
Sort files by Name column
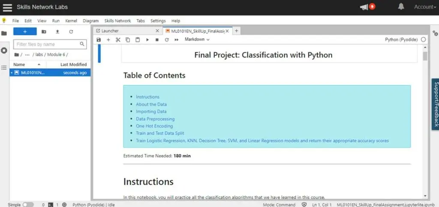click(x=28, y=64)
